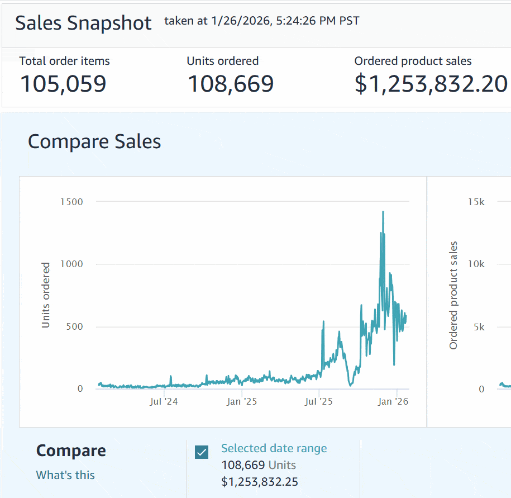
Task: Click the Jul '24 x-axis label
Action: coord(164,401)
